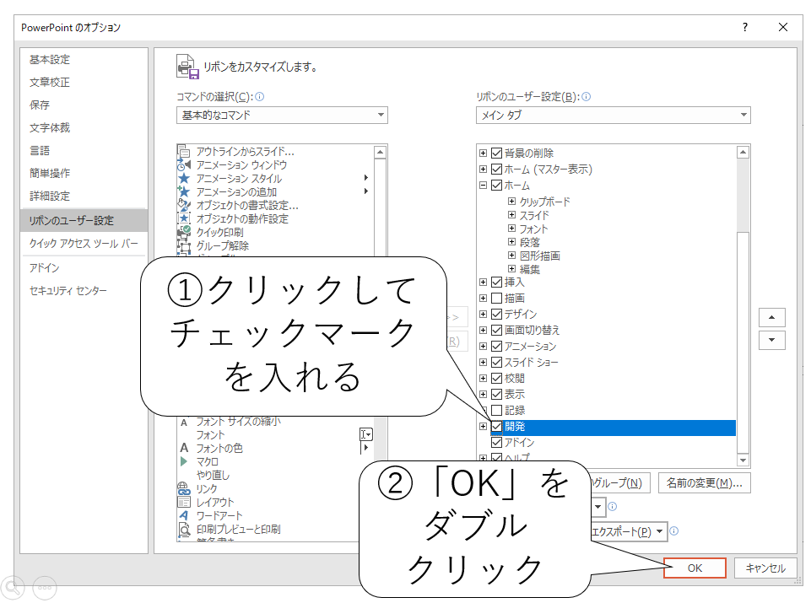Screen dimensions: 811x603
Task: Select the グループ解除 icon
Action: (184, 245)
